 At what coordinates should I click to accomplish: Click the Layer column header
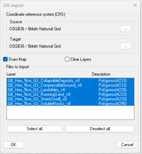pyautogui.click(x=11, y=74)
